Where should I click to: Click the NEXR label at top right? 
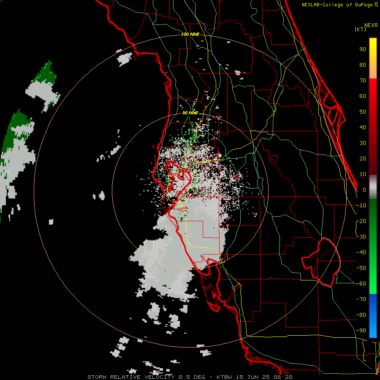pos(371,25)
